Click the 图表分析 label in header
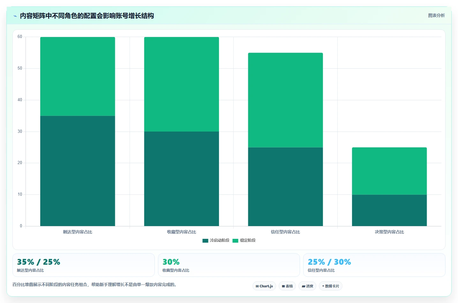The width and height of the screenshot is (458, 303). pyautogui.click(x=436, y=15)
